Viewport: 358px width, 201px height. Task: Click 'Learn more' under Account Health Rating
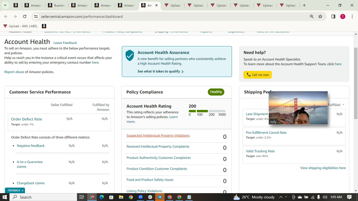pos(152,119)
